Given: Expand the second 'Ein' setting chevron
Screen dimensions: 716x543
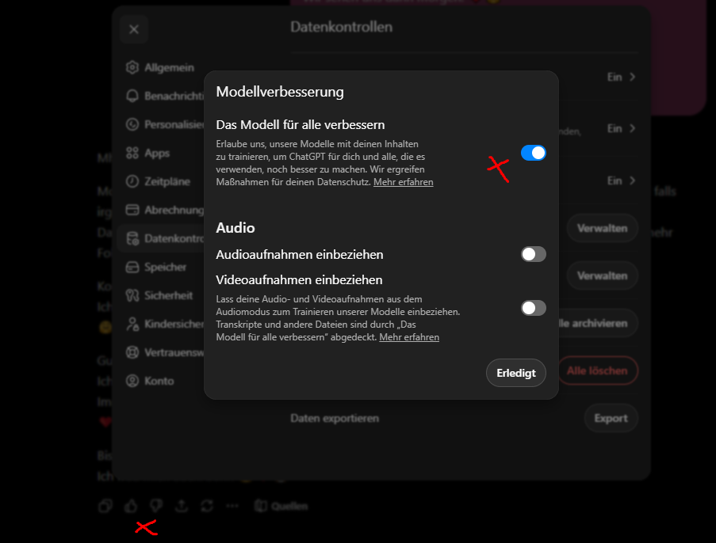Looking at the screenshot, I should (x=633, y=128).
